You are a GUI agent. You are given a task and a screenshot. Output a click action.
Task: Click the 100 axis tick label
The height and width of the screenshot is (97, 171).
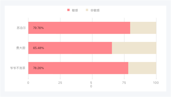point(156,83)
